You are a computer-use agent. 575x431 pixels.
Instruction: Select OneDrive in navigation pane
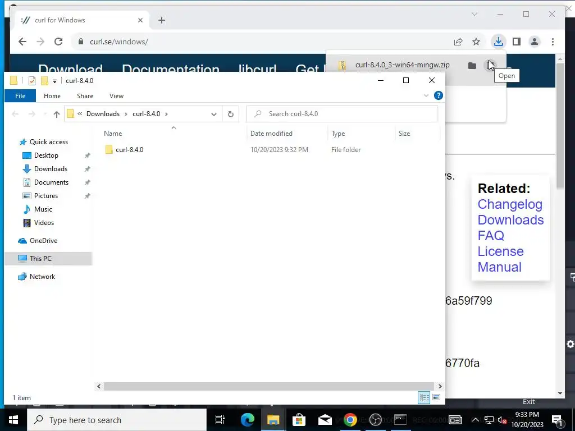(x=43, y=241)
